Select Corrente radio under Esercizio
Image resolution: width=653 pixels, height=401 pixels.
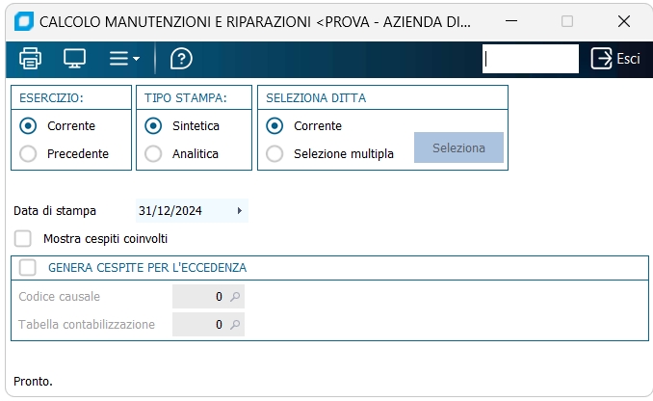click(x=28, y=125)
